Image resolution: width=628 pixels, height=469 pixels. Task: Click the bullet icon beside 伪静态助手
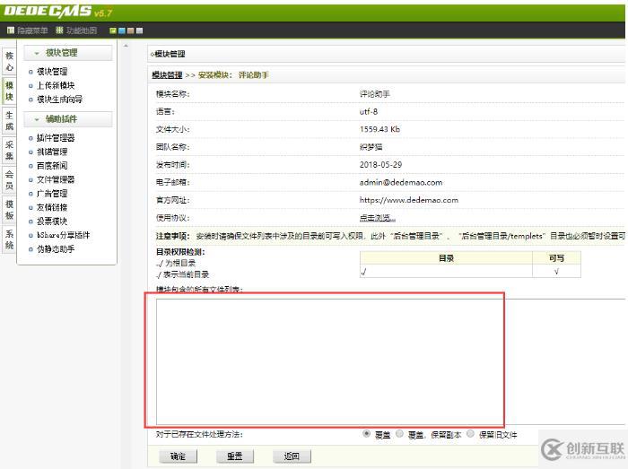click(x=31, y=249)
